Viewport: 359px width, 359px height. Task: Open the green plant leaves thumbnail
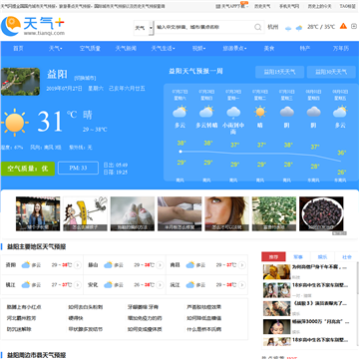coord(274,213)
